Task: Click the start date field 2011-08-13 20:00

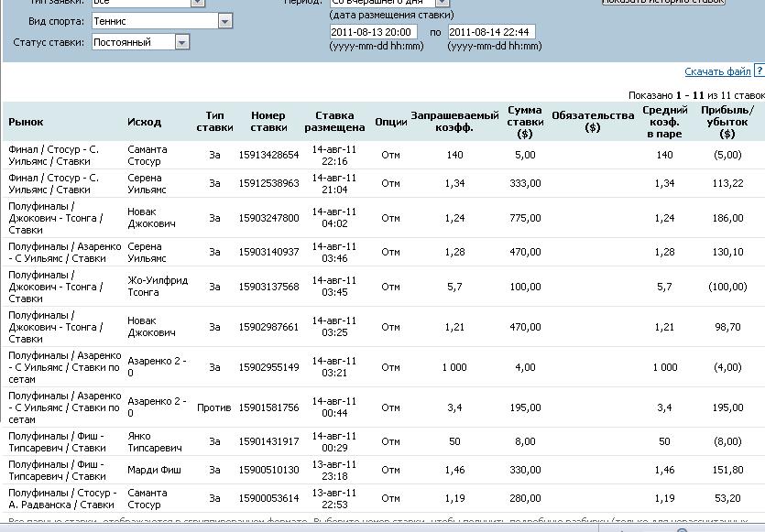Action: [x=373, y=32]
